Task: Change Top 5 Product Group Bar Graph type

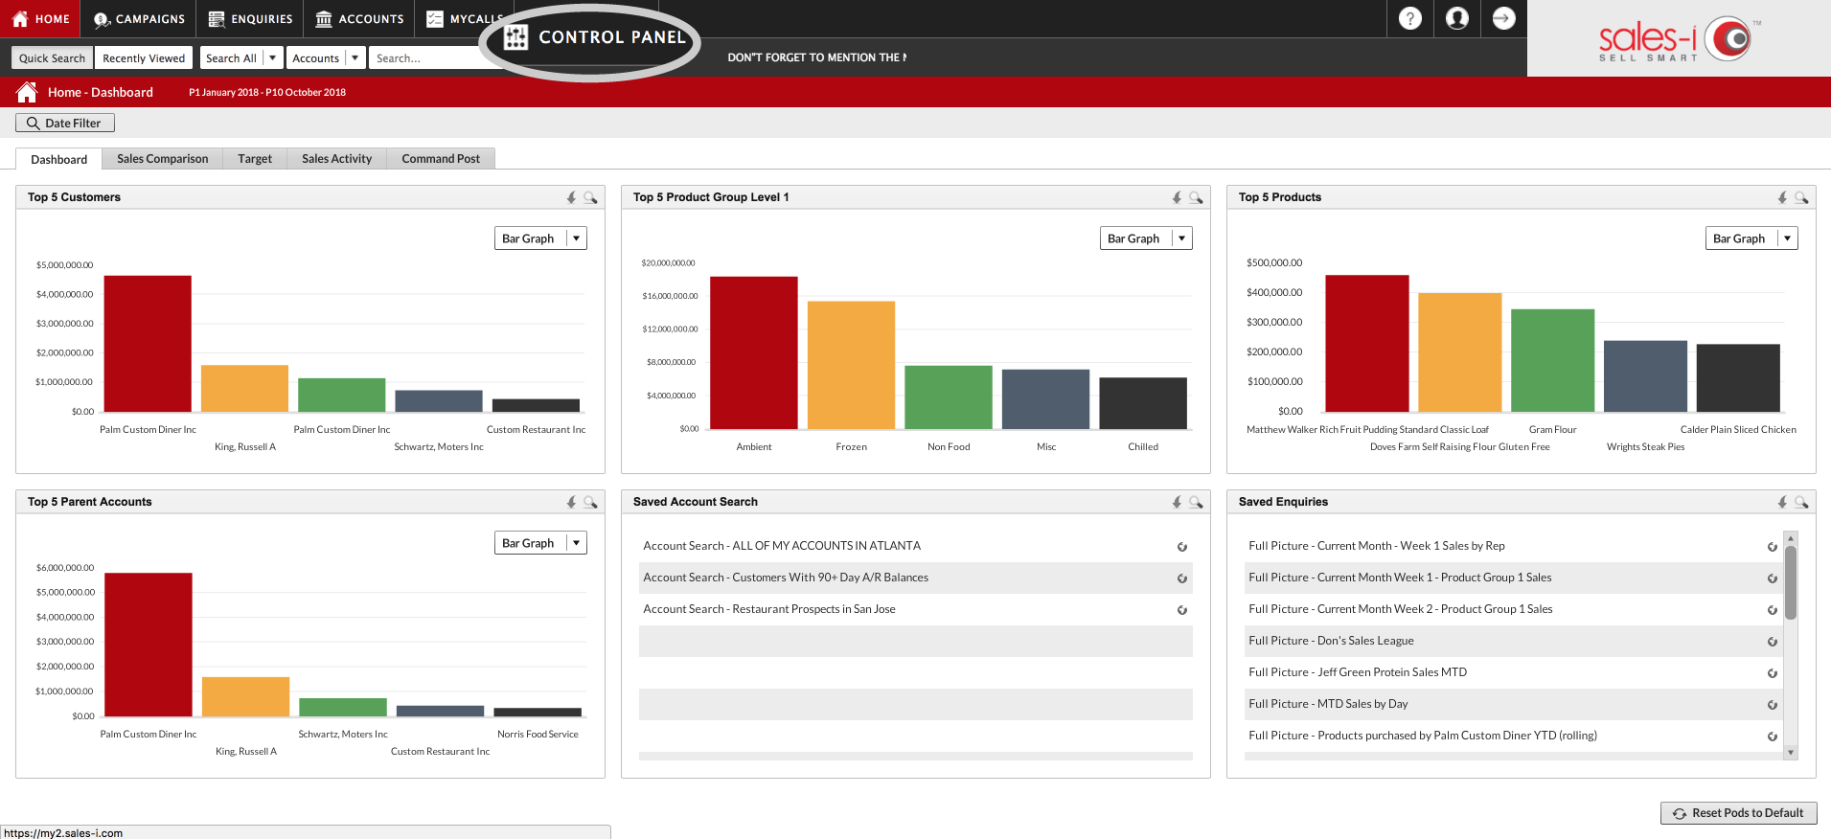Action: coord(1146,238)
